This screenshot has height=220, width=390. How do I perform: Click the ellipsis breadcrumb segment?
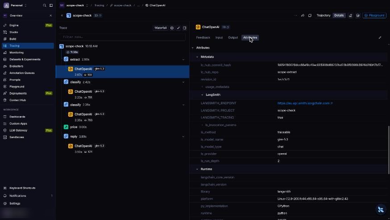click(x=138, y=5)
